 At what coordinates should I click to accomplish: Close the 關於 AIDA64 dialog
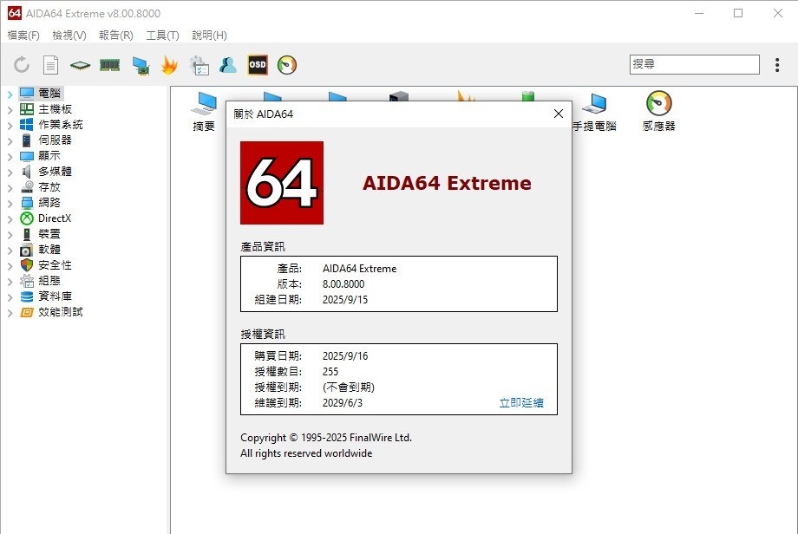coord(559,114)
